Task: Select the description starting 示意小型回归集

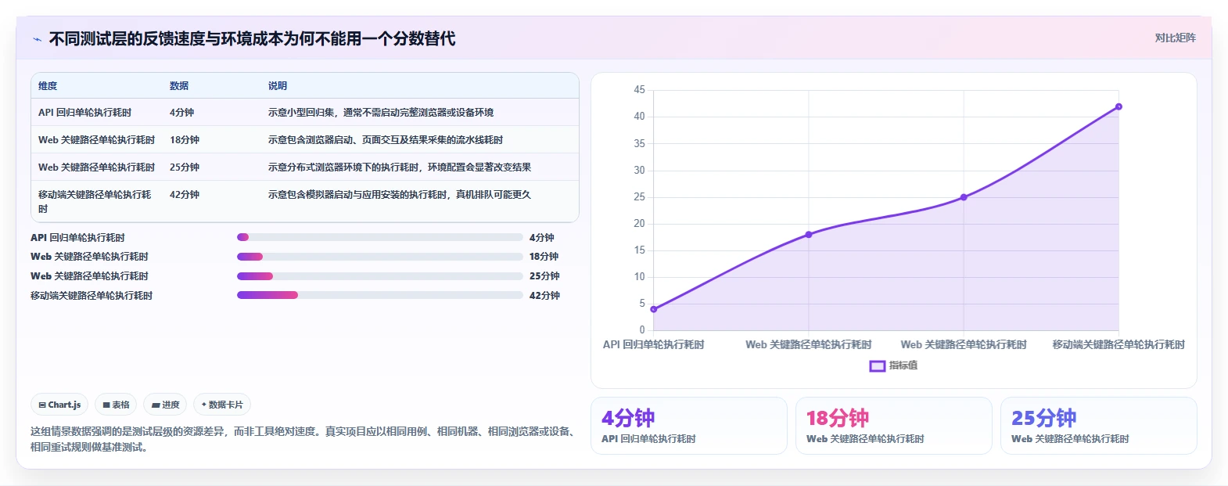Action: 381,112
